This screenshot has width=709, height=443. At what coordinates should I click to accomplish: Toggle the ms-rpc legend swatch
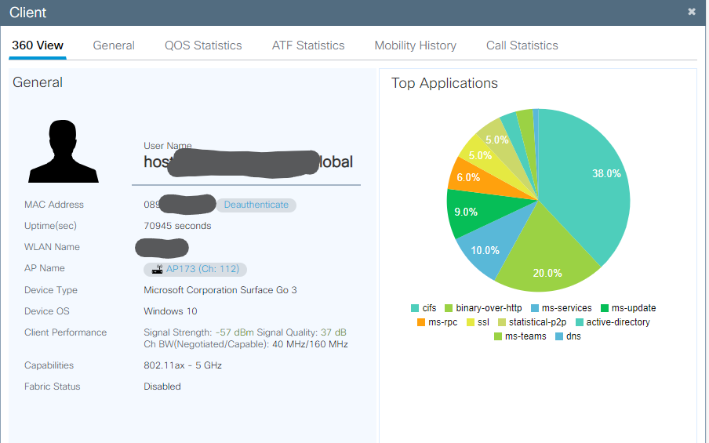pyautogui.click(x=421, y=322)
